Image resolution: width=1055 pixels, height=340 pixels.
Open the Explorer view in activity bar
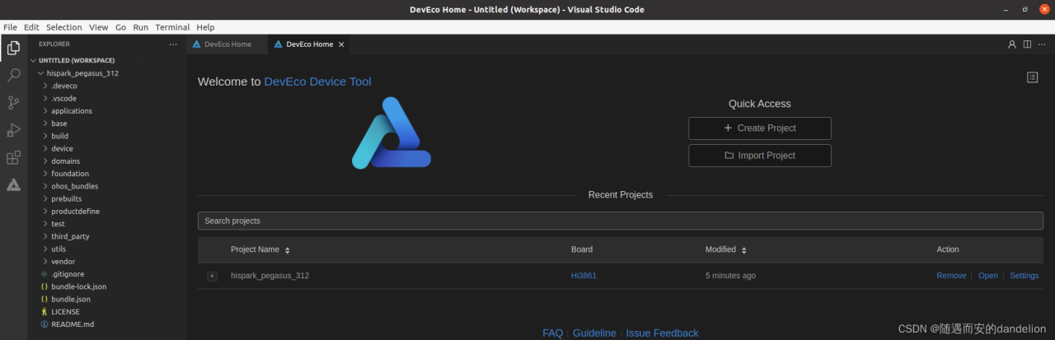point(13,48)
